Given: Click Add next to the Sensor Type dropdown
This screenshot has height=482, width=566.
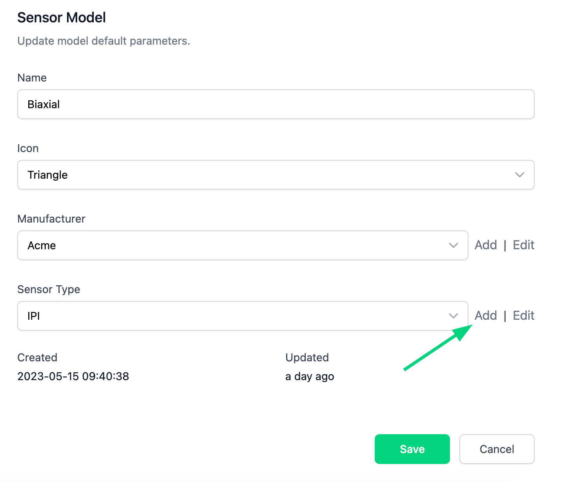Looking at the screenshot, I should pos(486,315).
